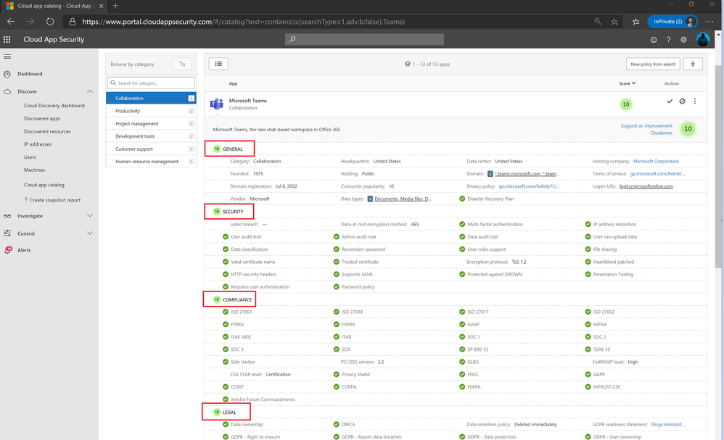Go back in the browser

click(x=11, y=22)
